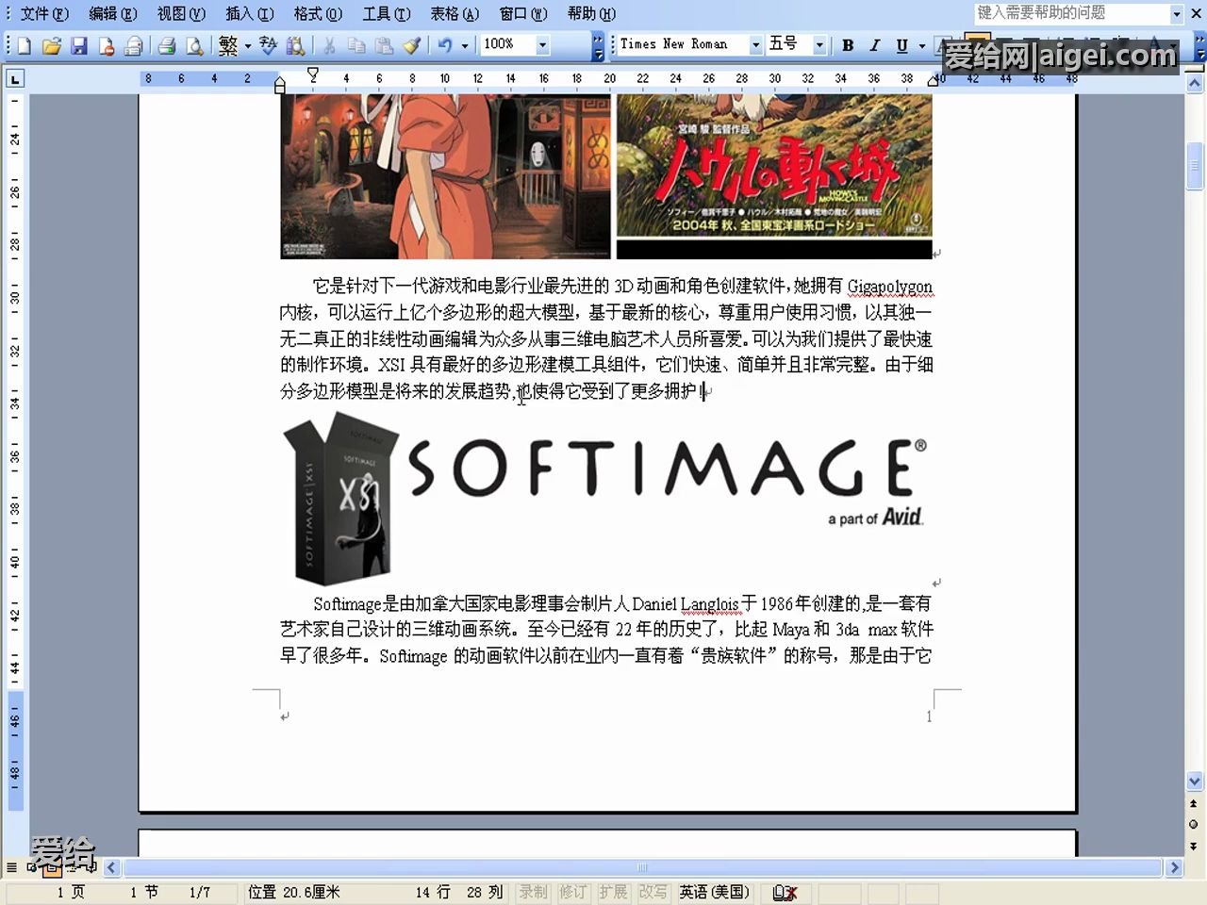
Task: Go to previous page double arrow
Action: tap(1194, 803)
